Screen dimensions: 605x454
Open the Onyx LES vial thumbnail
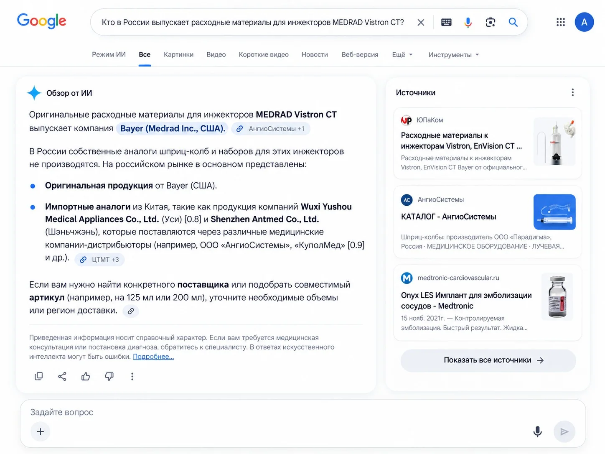[x=557, y=296]
